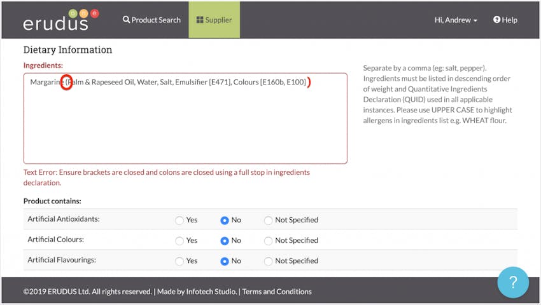Open the blue help chat bubble
541x305 pixels.
[513, 282]
